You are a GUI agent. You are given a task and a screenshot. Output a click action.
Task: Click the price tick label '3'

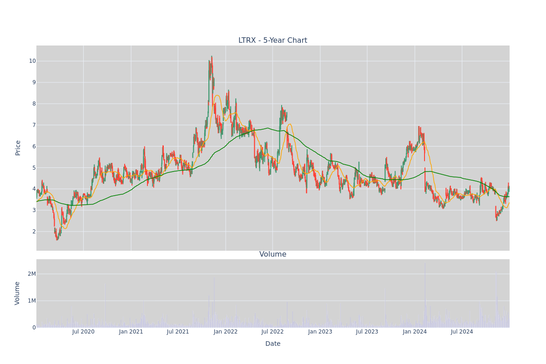click(34, 210)
